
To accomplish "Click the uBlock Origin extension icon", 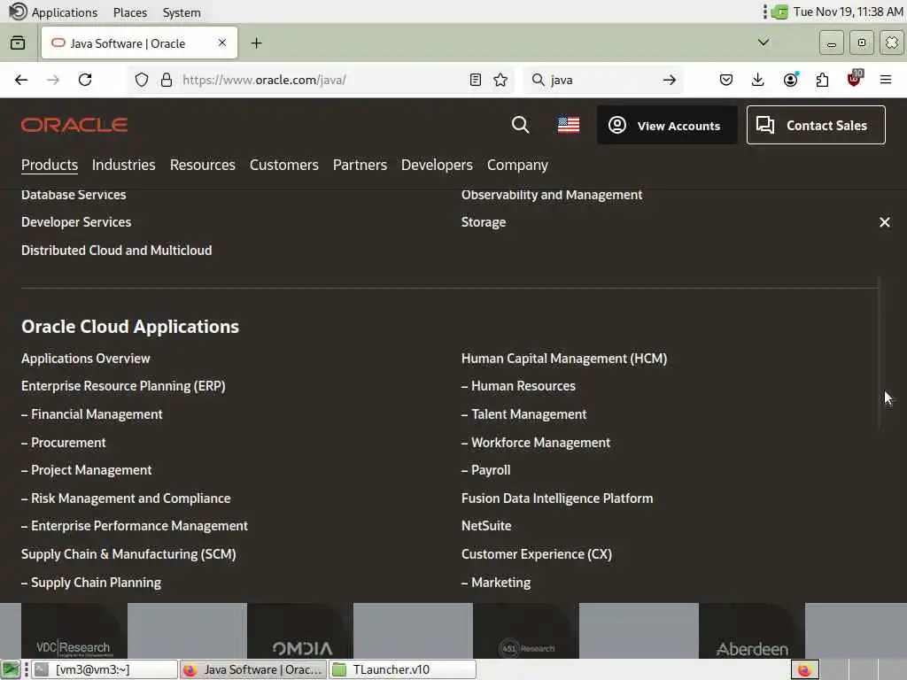I will pyautogui.click(x=854, y=79).
